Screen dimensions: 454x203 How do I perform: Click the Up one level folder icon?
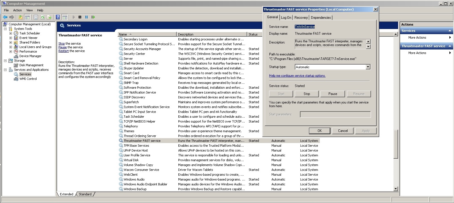[x=21, y=17]
